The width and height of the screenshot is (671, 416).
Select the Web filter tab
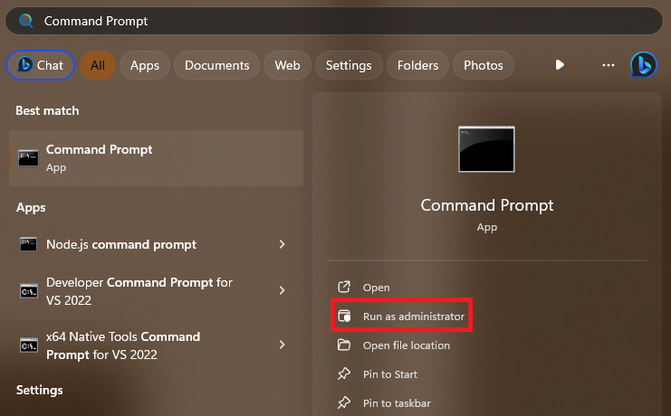287,65
